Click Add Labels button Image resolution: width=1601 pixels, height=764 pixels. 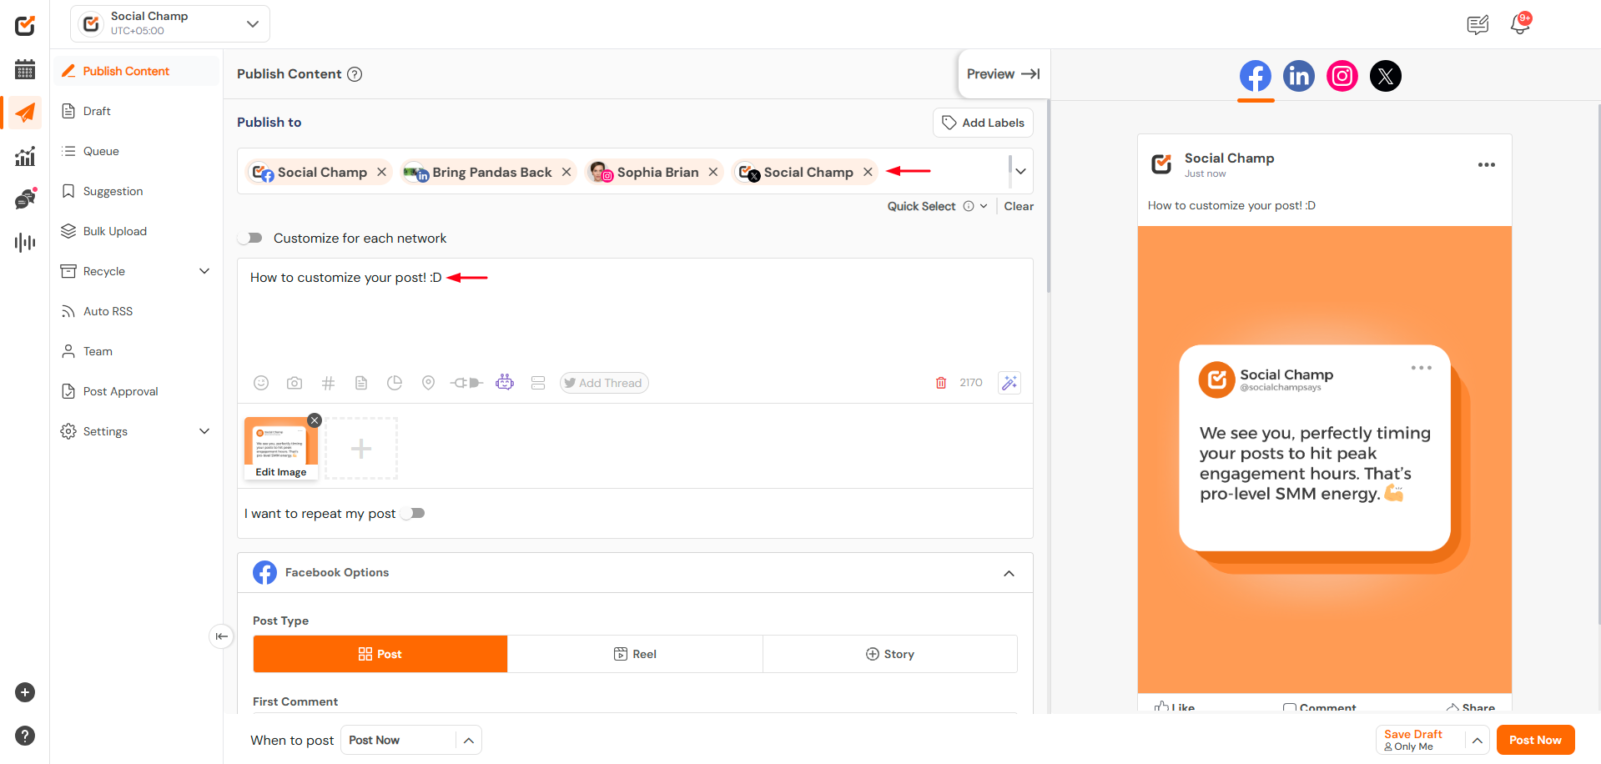[983, 123]
